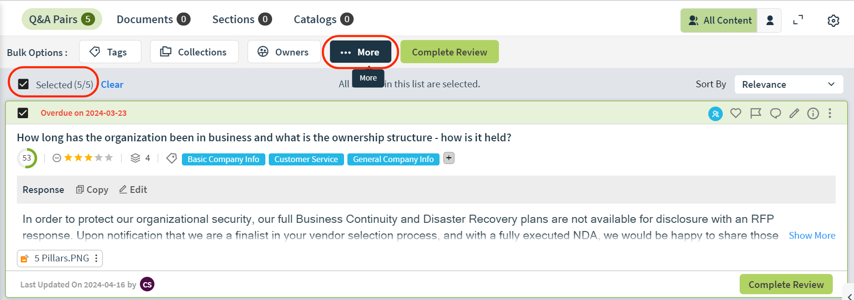Image resolution: width=854 pixels, height=300 pixels.
Task: Uncheck the overdue Q&A pair checkbox
Action: click(x=23, y=113)
